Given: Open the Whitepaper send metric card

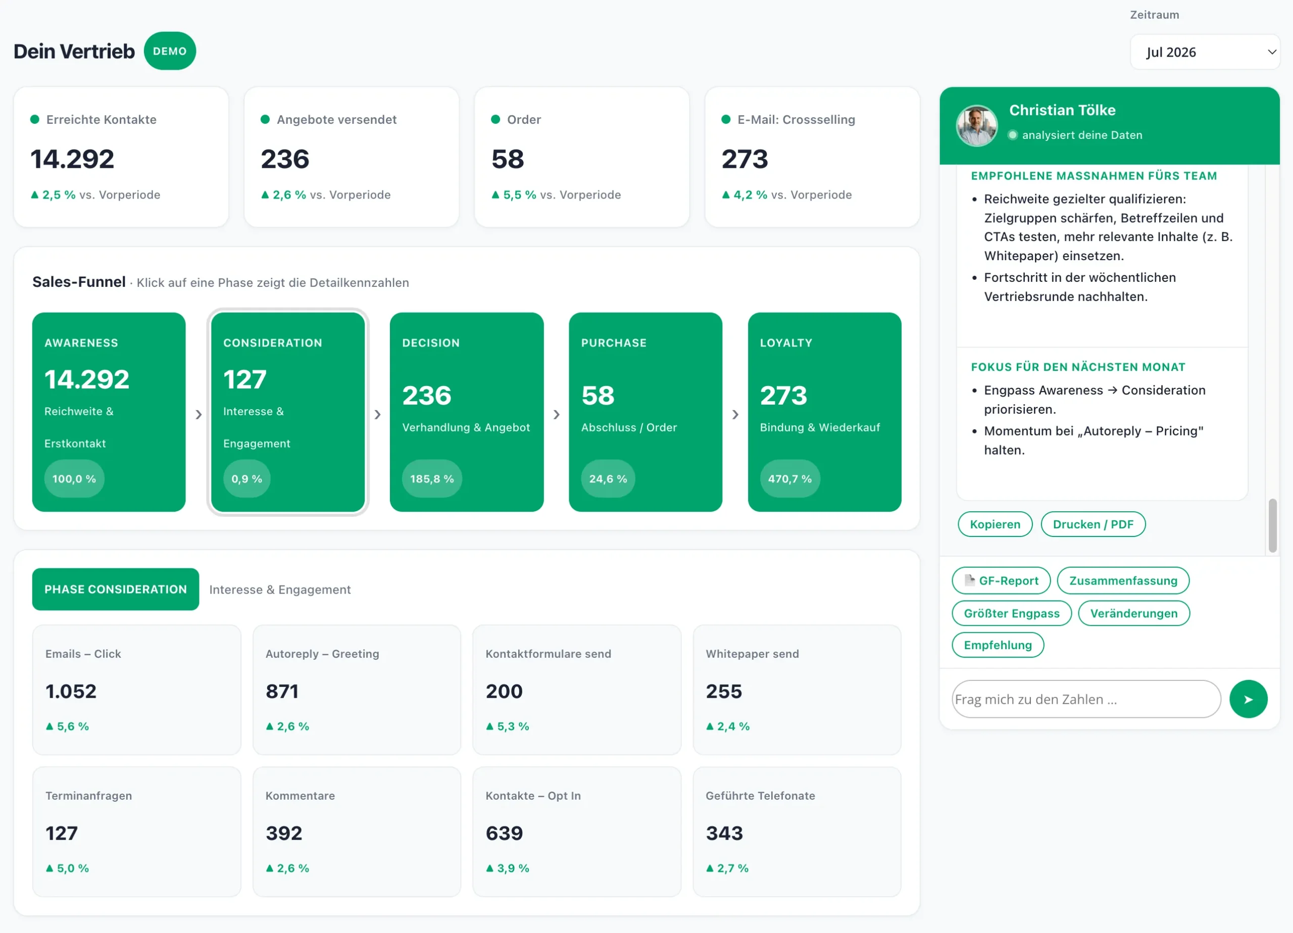Looking at the screenshot, I should pyautogui.click(x=797, y=690).
